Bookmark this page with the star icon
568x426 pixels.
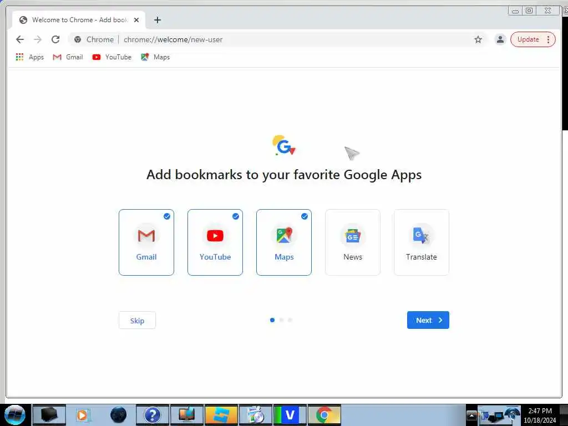coord(478,39)
